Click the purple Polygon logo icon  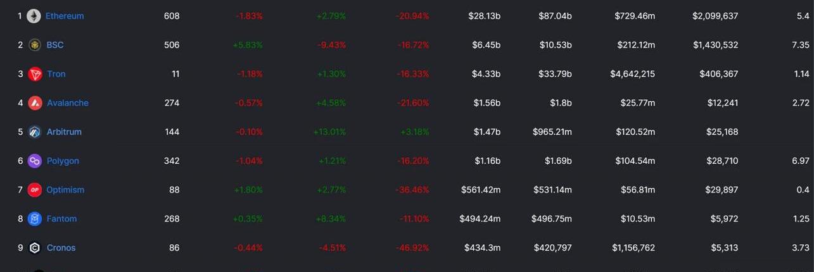coord(35,161)
